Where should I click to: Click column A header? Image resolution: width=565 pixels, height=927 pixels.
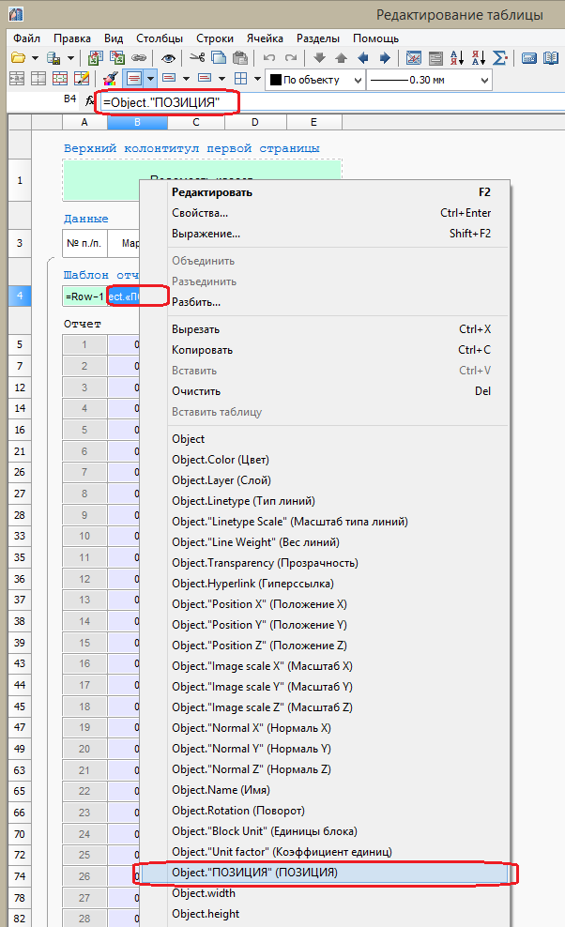click(x=84, y=122)
